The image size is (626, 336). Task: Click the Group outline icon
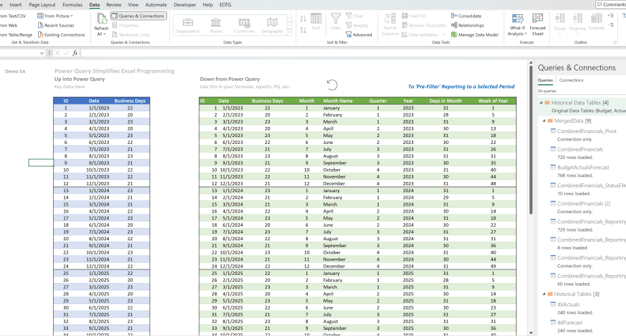559,18
